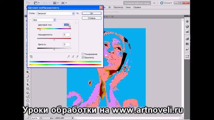214x120 pixels.
Task: Select the Основная рабочая среда workspace
Action: coord(137,3)
